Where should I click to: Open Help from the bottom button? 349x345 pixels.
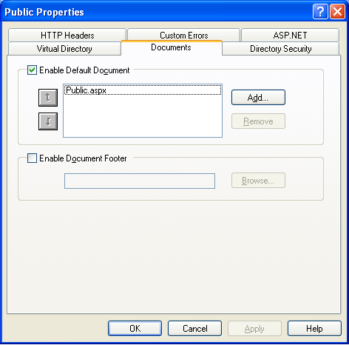tap(314, 329)
